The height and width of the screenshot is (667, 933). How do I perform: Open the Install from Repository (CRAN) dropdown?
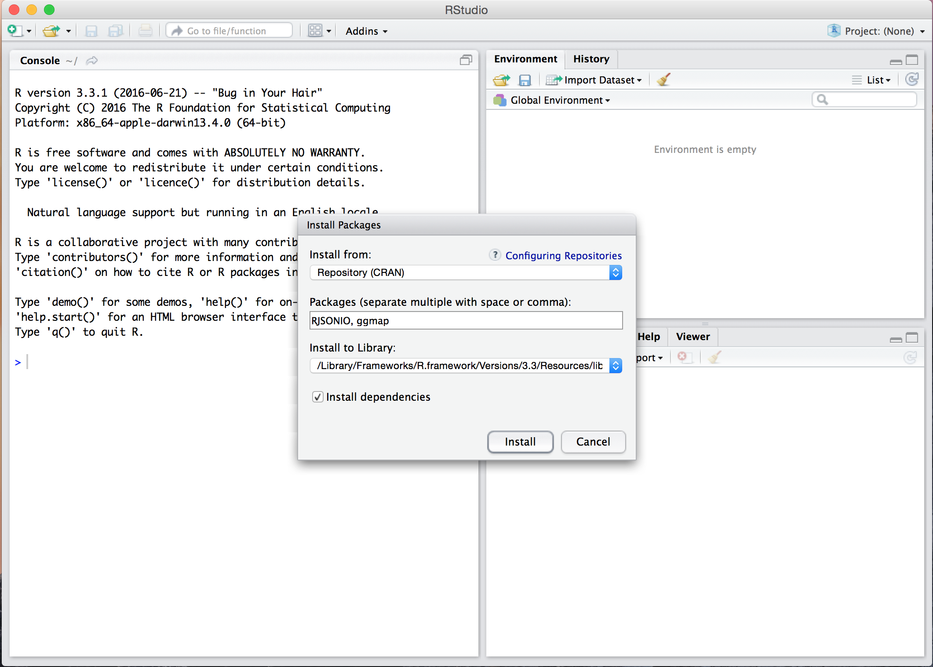coord(466,272)
